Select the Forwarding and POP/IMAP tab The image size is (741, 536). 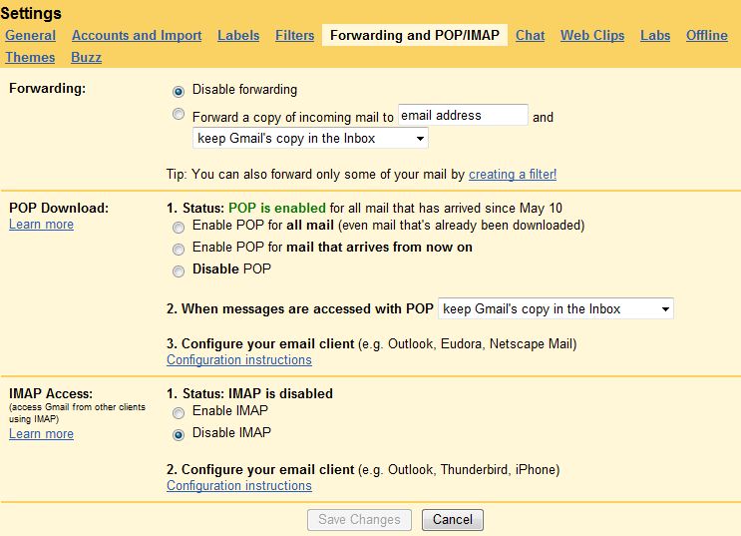[x=415, y=36]
